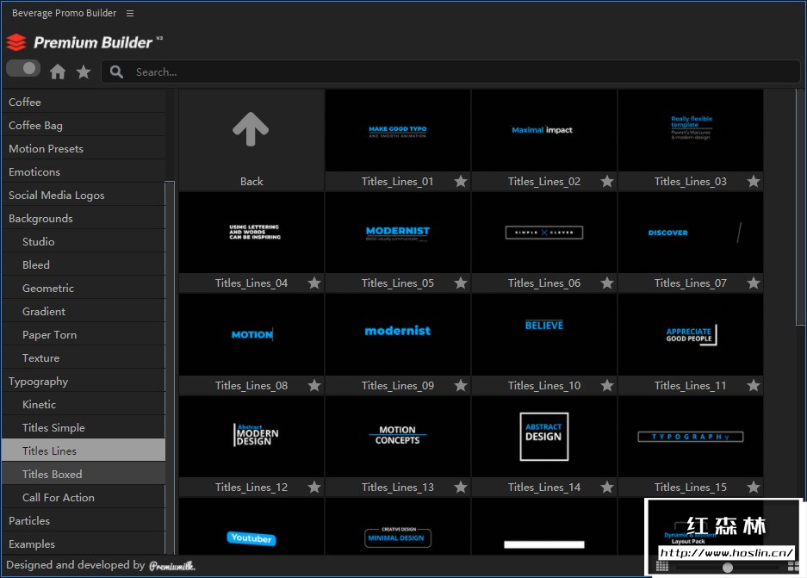
Task: Switch to Kinetic typography
Action: pos(84,404)
